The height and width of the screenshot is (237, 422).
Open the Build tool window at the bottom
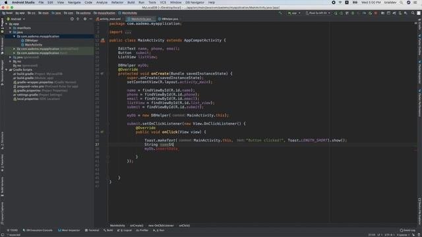point(108,230)
